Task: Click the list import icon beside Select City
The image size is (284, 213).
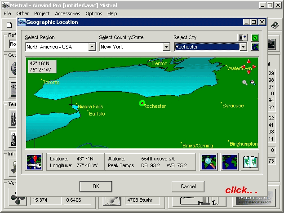Action: 242,37
